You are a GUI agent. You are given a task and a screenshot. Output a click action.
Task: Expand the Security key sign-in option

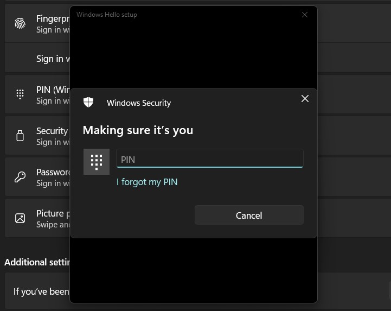[52, 136]
